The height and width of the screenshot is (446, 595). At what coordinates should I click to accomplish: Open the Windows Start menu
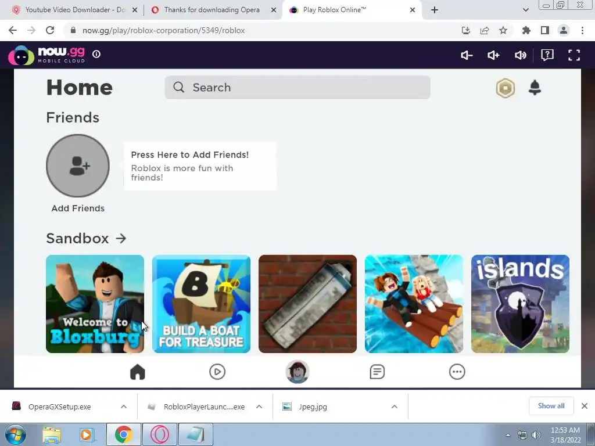click(15, 434)
